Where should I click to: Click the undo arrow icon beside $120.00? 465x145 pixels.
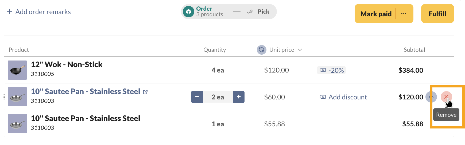431,97
